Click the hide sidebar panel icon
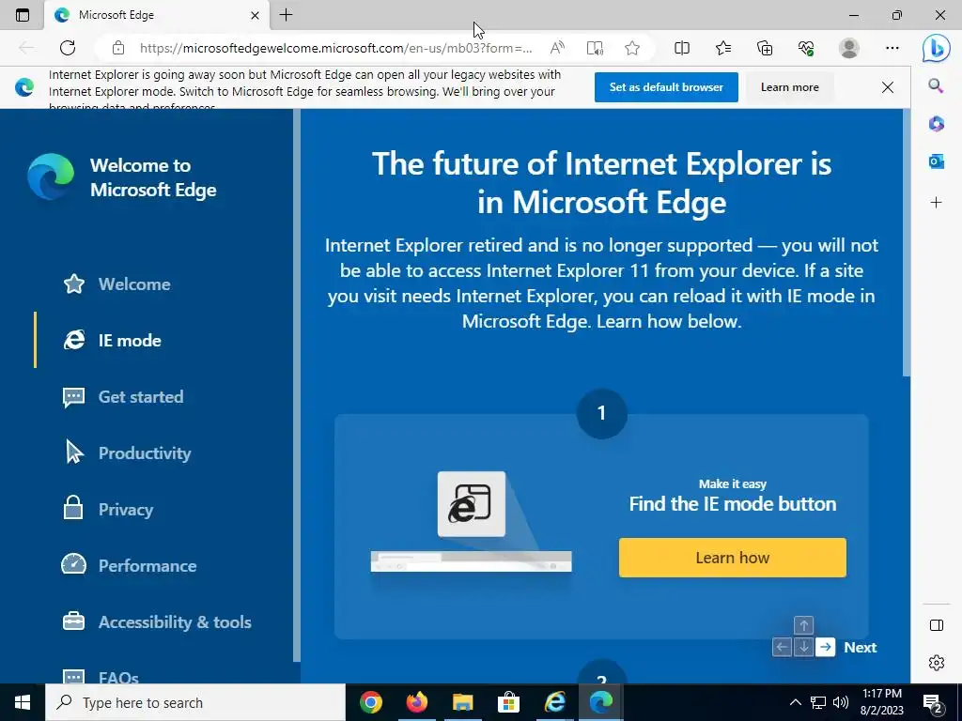The width and height of the screenshot is (962, 721). [937, 624]
